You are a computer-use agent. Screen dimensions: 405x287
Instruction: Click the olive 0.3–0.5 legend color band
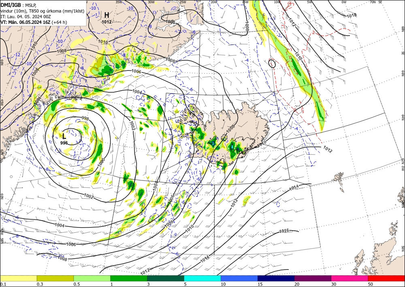tap(55, 278)
